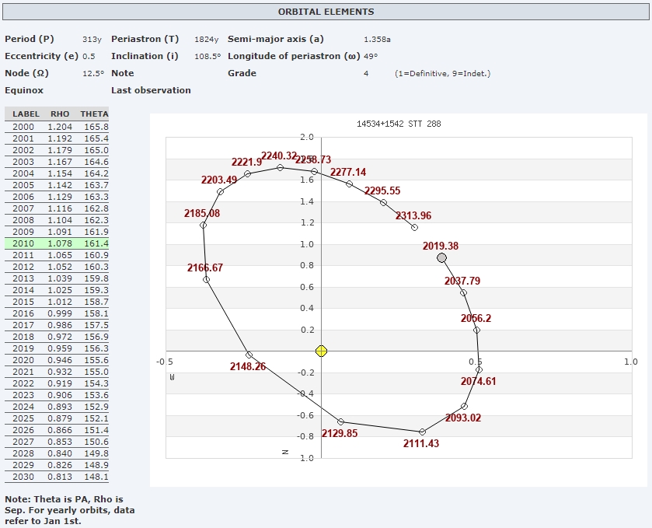The width and height of the screenshot is (652, 528).
Task: Click the yellow primary star marker at origin
Action: pyautogui.click(x=321, y=351)
